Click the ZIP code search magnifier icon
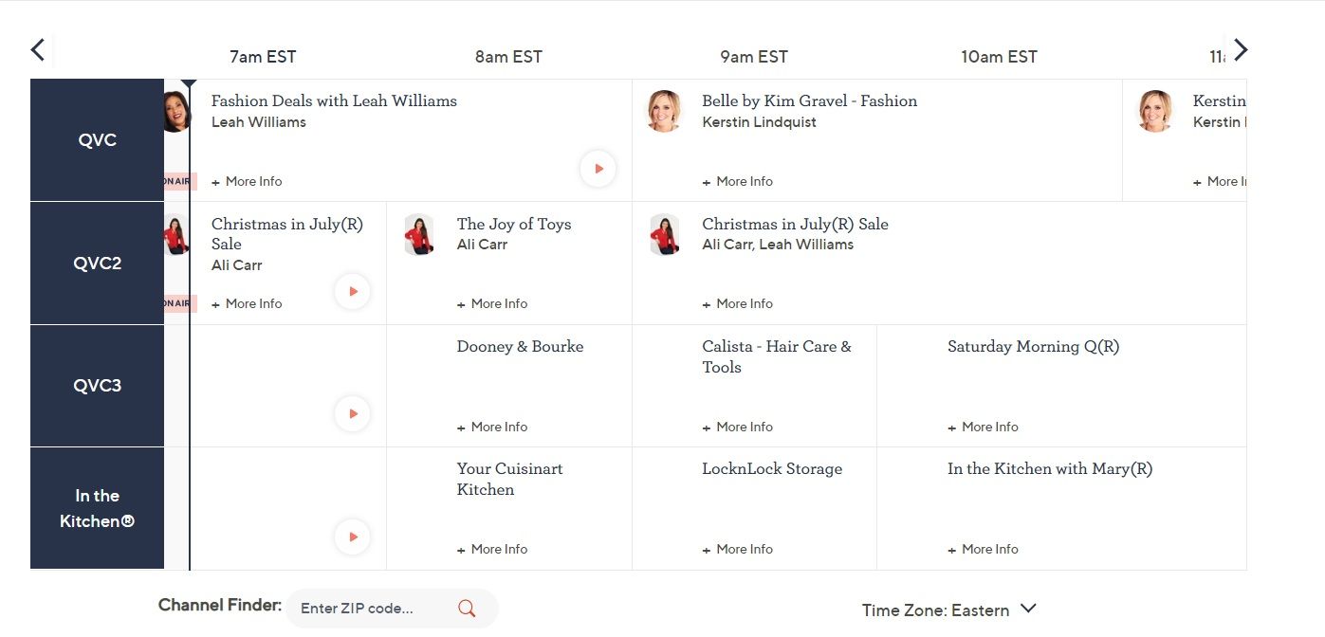Screen dimensions: 1325x637 coord(467,609)
